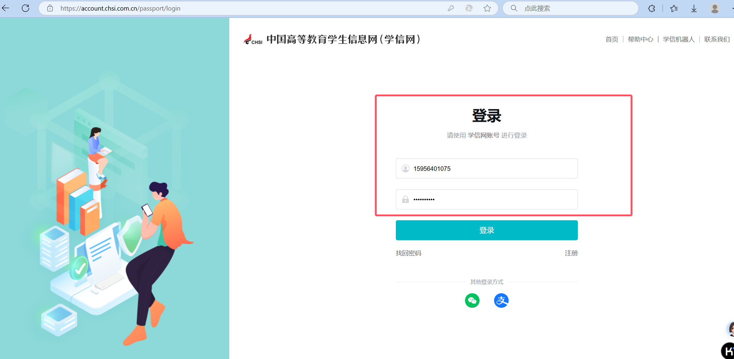This screenshot has width=734, height=359.
Task: Open 帮助中心 in top navigation
Action: (640, 39)
